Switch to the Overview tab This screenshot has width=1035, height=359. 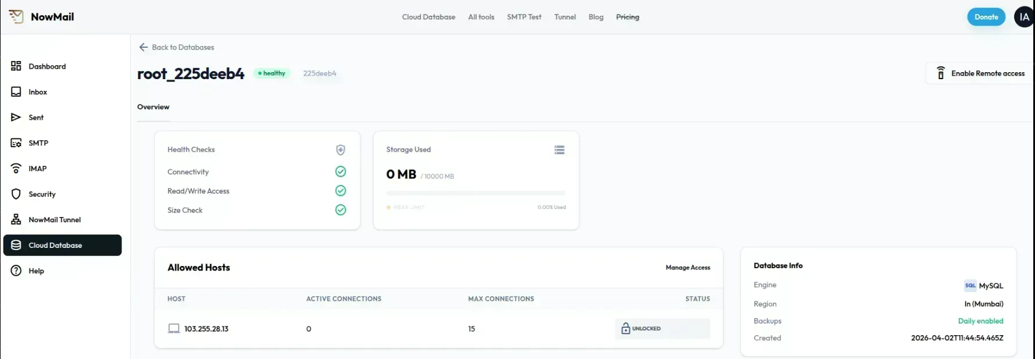point(154,107)
